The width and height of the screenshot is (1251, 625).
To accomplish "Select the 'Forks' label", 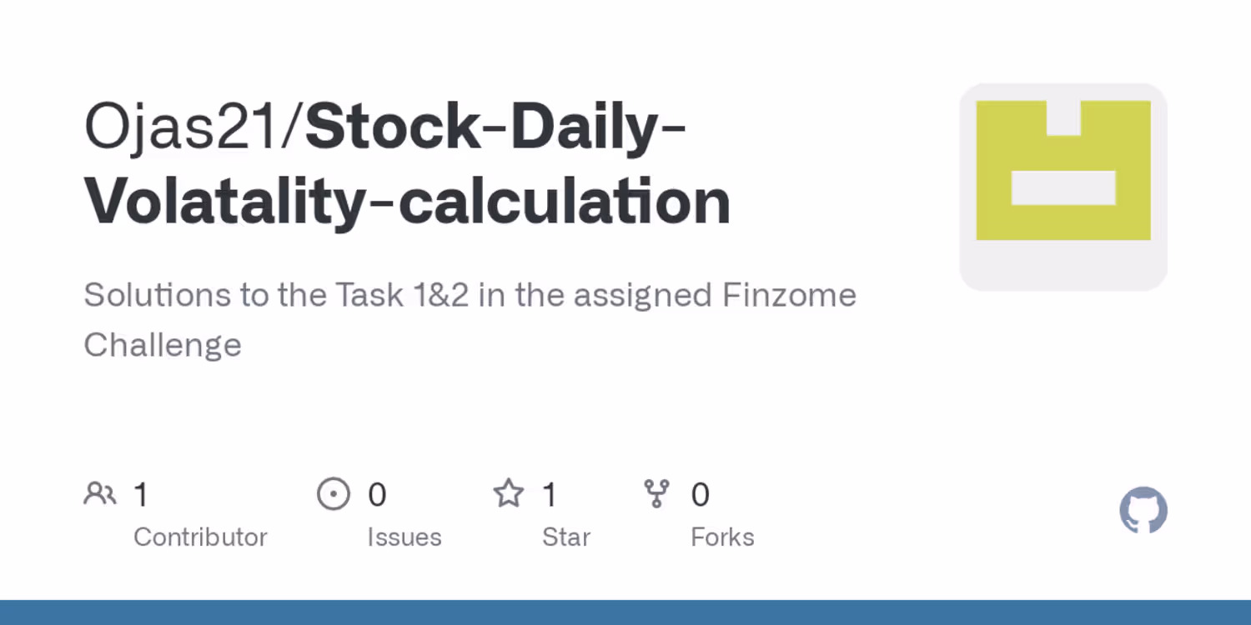I will (x=722, y=537).
